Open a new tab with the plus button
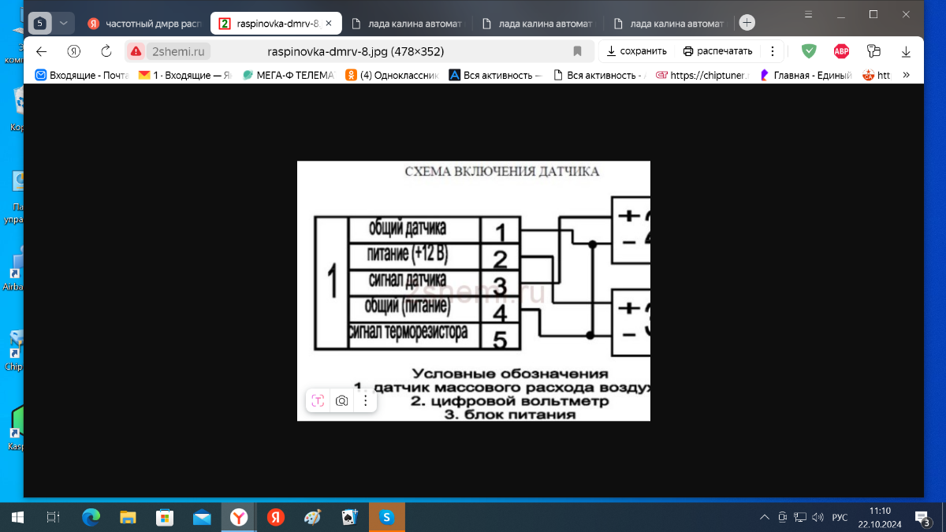Screen dimensions: 946x532 [747, 23]
